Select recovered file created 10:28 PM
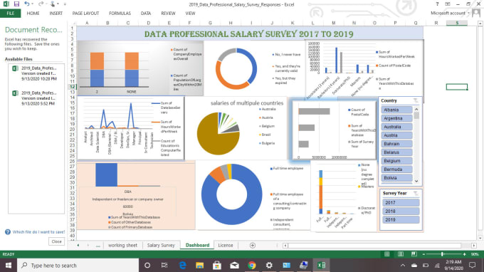The image size is (484, 272). pyautogui.click(x=36, y=73)
